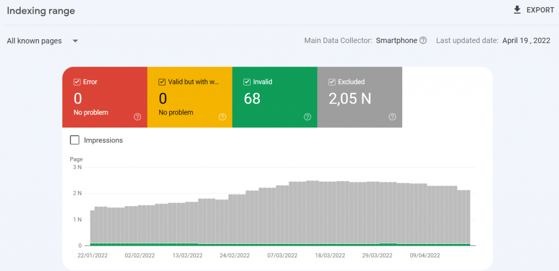Click the last gray bar in chart
Screen dimensions: 559x271
pyautogui.click(x=468, y=216)
